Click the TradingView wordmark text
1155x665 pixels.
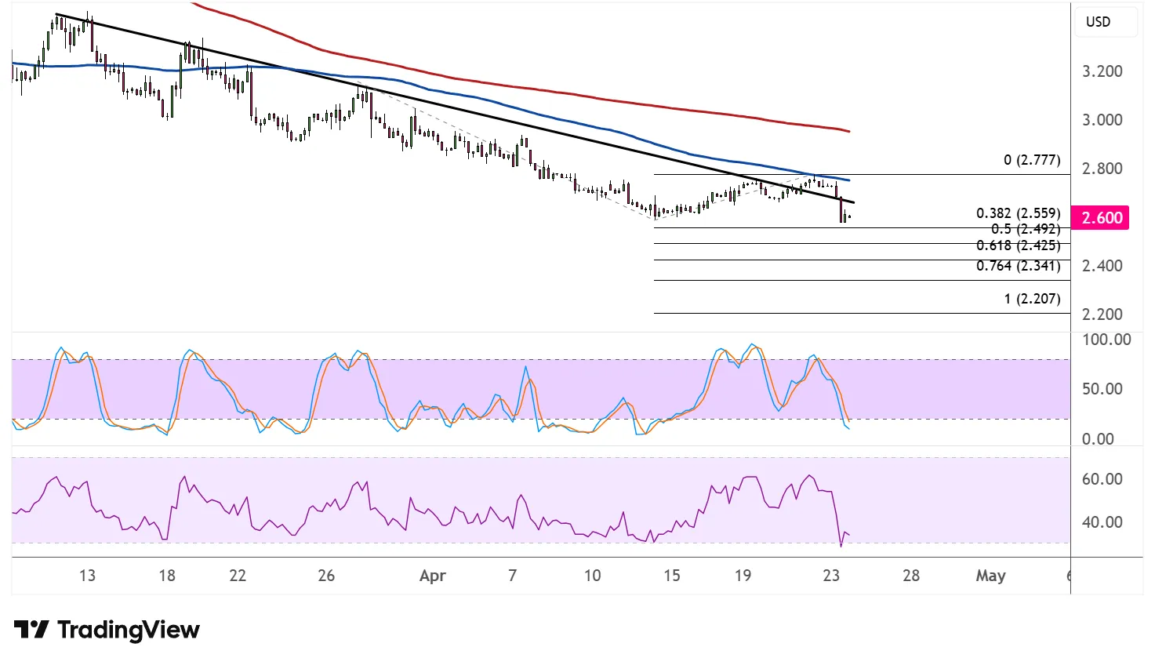(x=129, y=630)
